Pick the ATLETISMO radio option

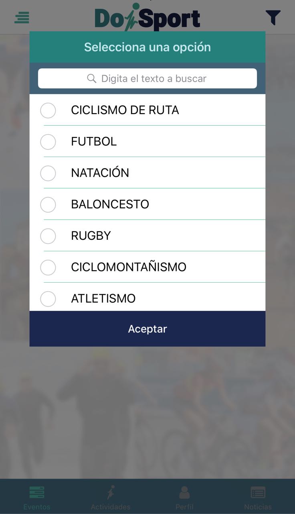(48, 299)
